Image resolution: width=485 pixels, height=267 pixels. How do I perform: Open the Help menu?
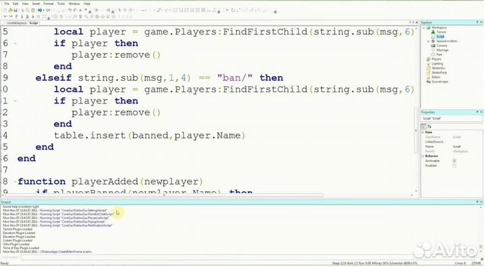click(87, 4)
